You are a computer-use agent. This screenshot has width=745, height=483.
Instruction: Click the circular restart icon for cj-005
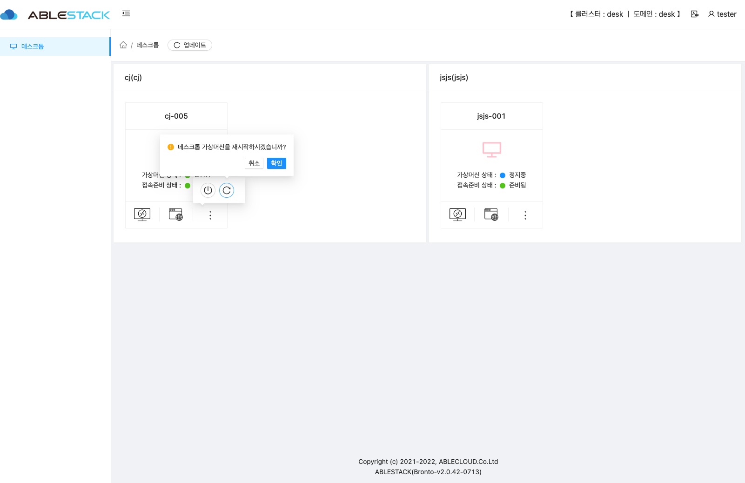click(x=227, y=190)
